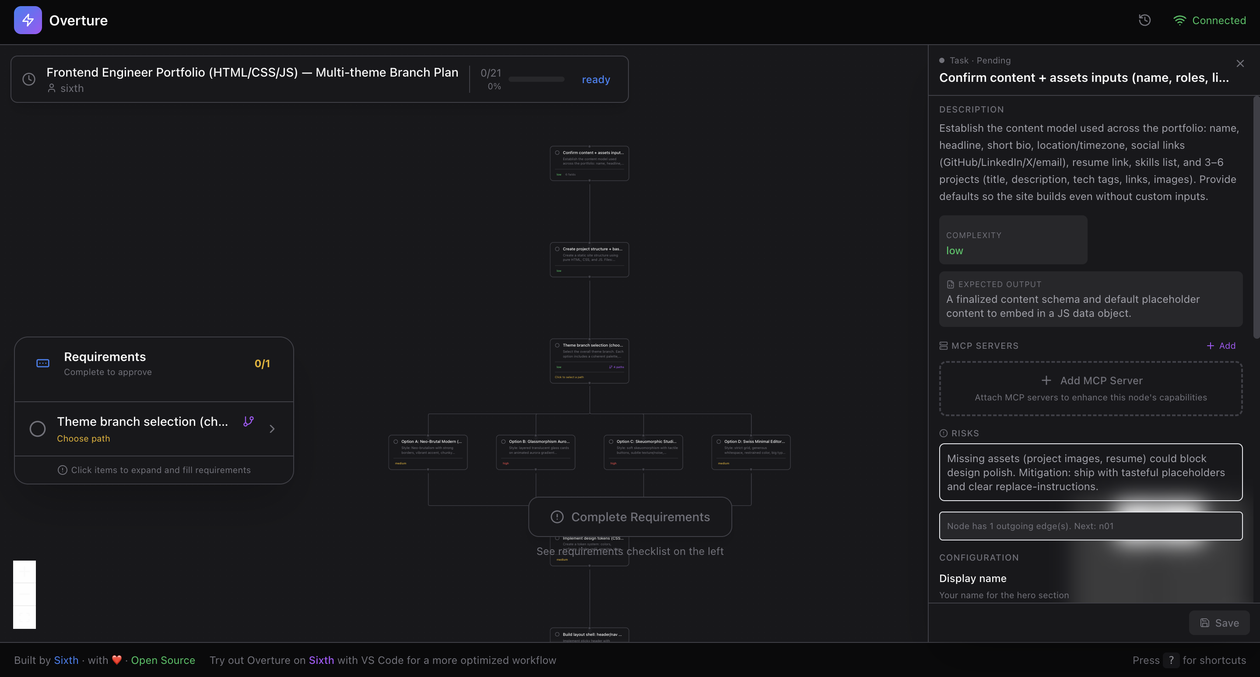
Task: Click the outgoing edge info text field
Action: tap(1090, 526)
